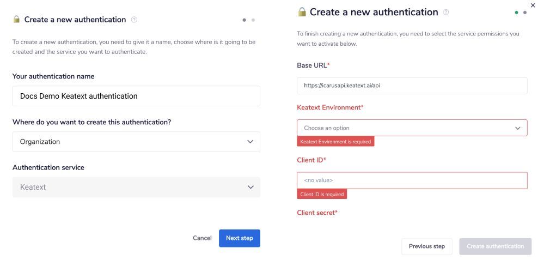Click help icon beside title in name-step dialog
Viewport: 550px width, 260px height.
tap(135, 20)
